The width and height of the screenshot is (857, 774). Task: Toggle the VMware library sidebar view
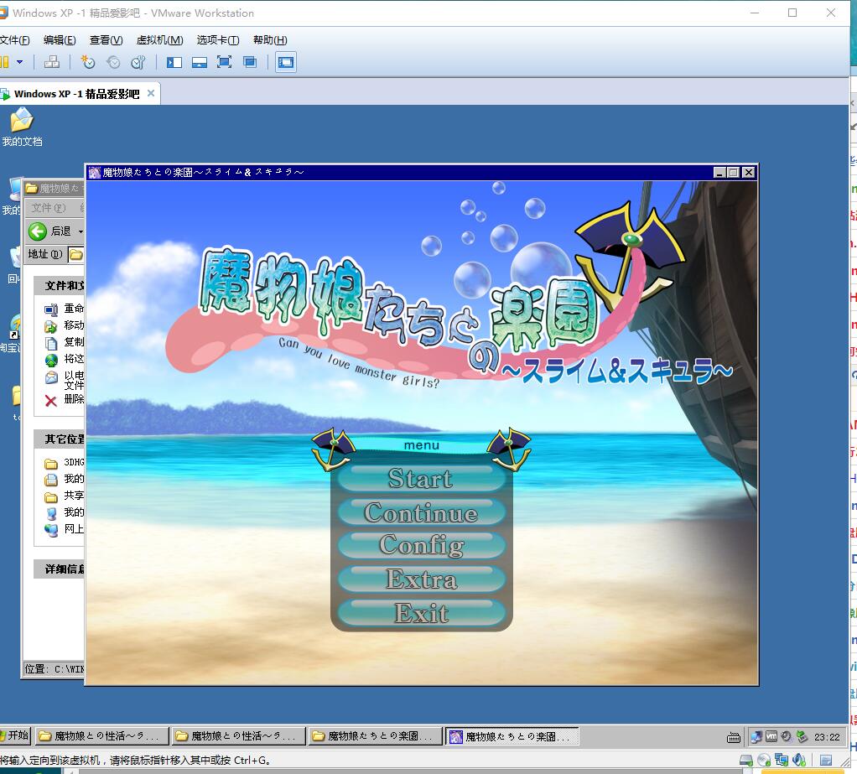[x=174, y=62]
